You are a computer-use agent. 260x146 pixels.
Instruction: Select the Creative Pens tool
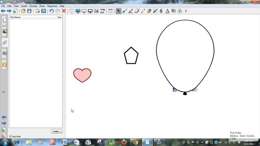pos(131,11)
